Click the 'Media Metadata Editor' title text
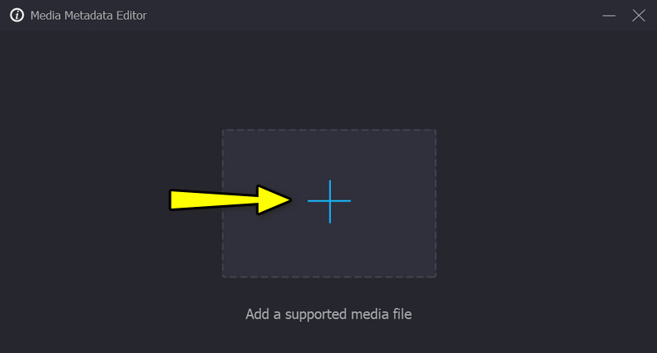The image size is (657, 353). (89, 16)
